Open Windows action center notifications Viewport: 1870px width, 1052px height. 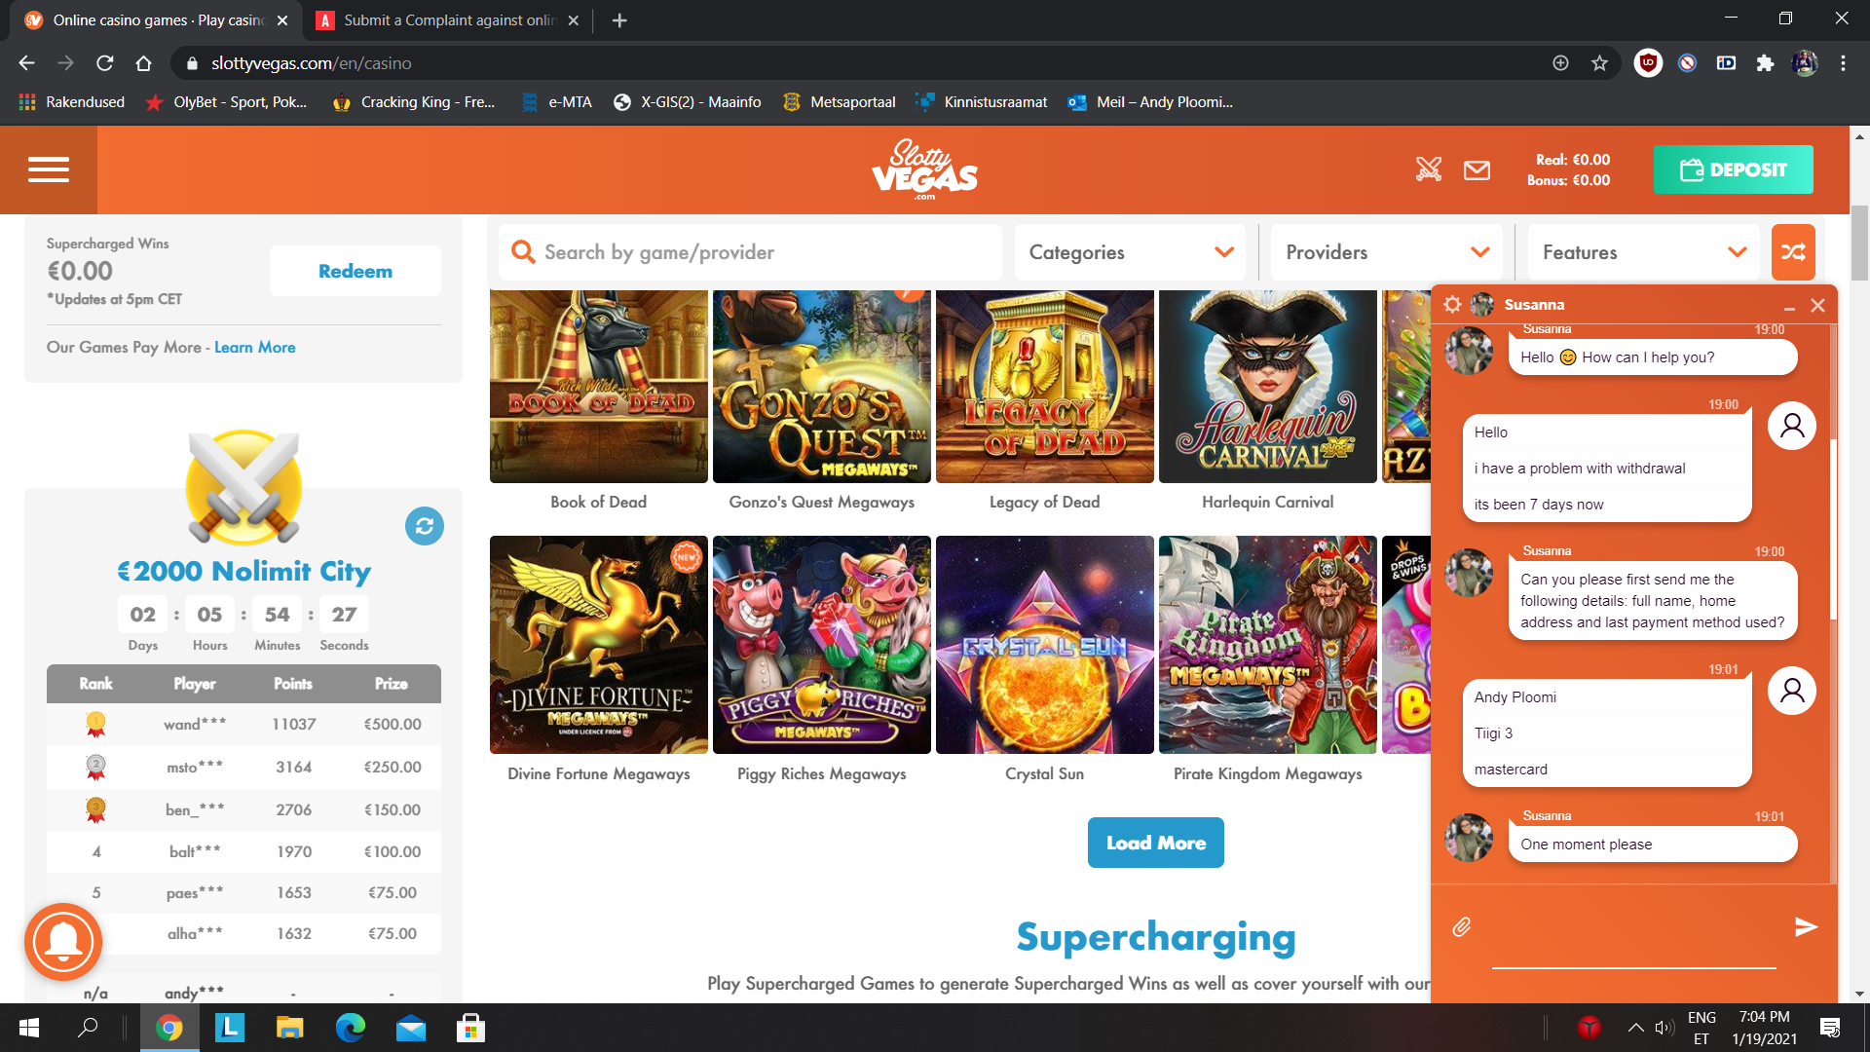pyautogui.click(x=1830, y=1028)
